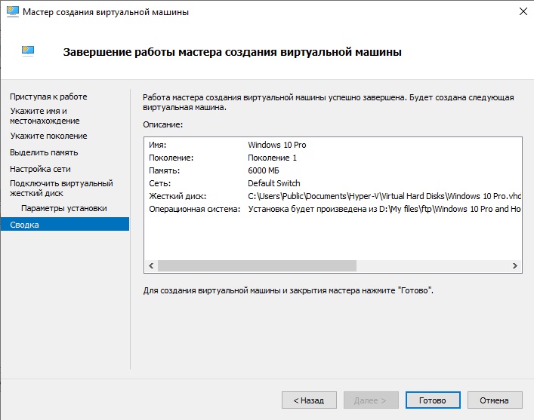The width and height of the screenshot is (534, 420).
Task: Click the right arrow of the description scrollbar
Action: [x=514, y=266]
